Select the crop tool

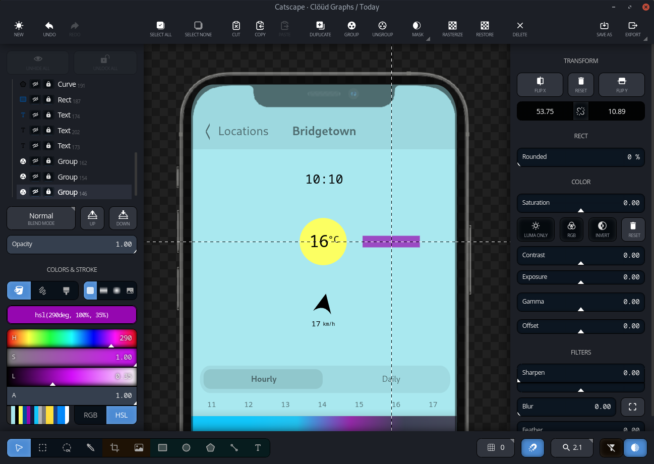[114, 448]
